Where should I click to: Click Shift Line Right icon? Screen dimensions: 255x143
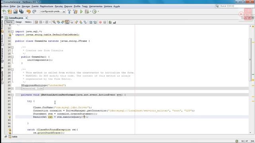[x=95, y=22]
